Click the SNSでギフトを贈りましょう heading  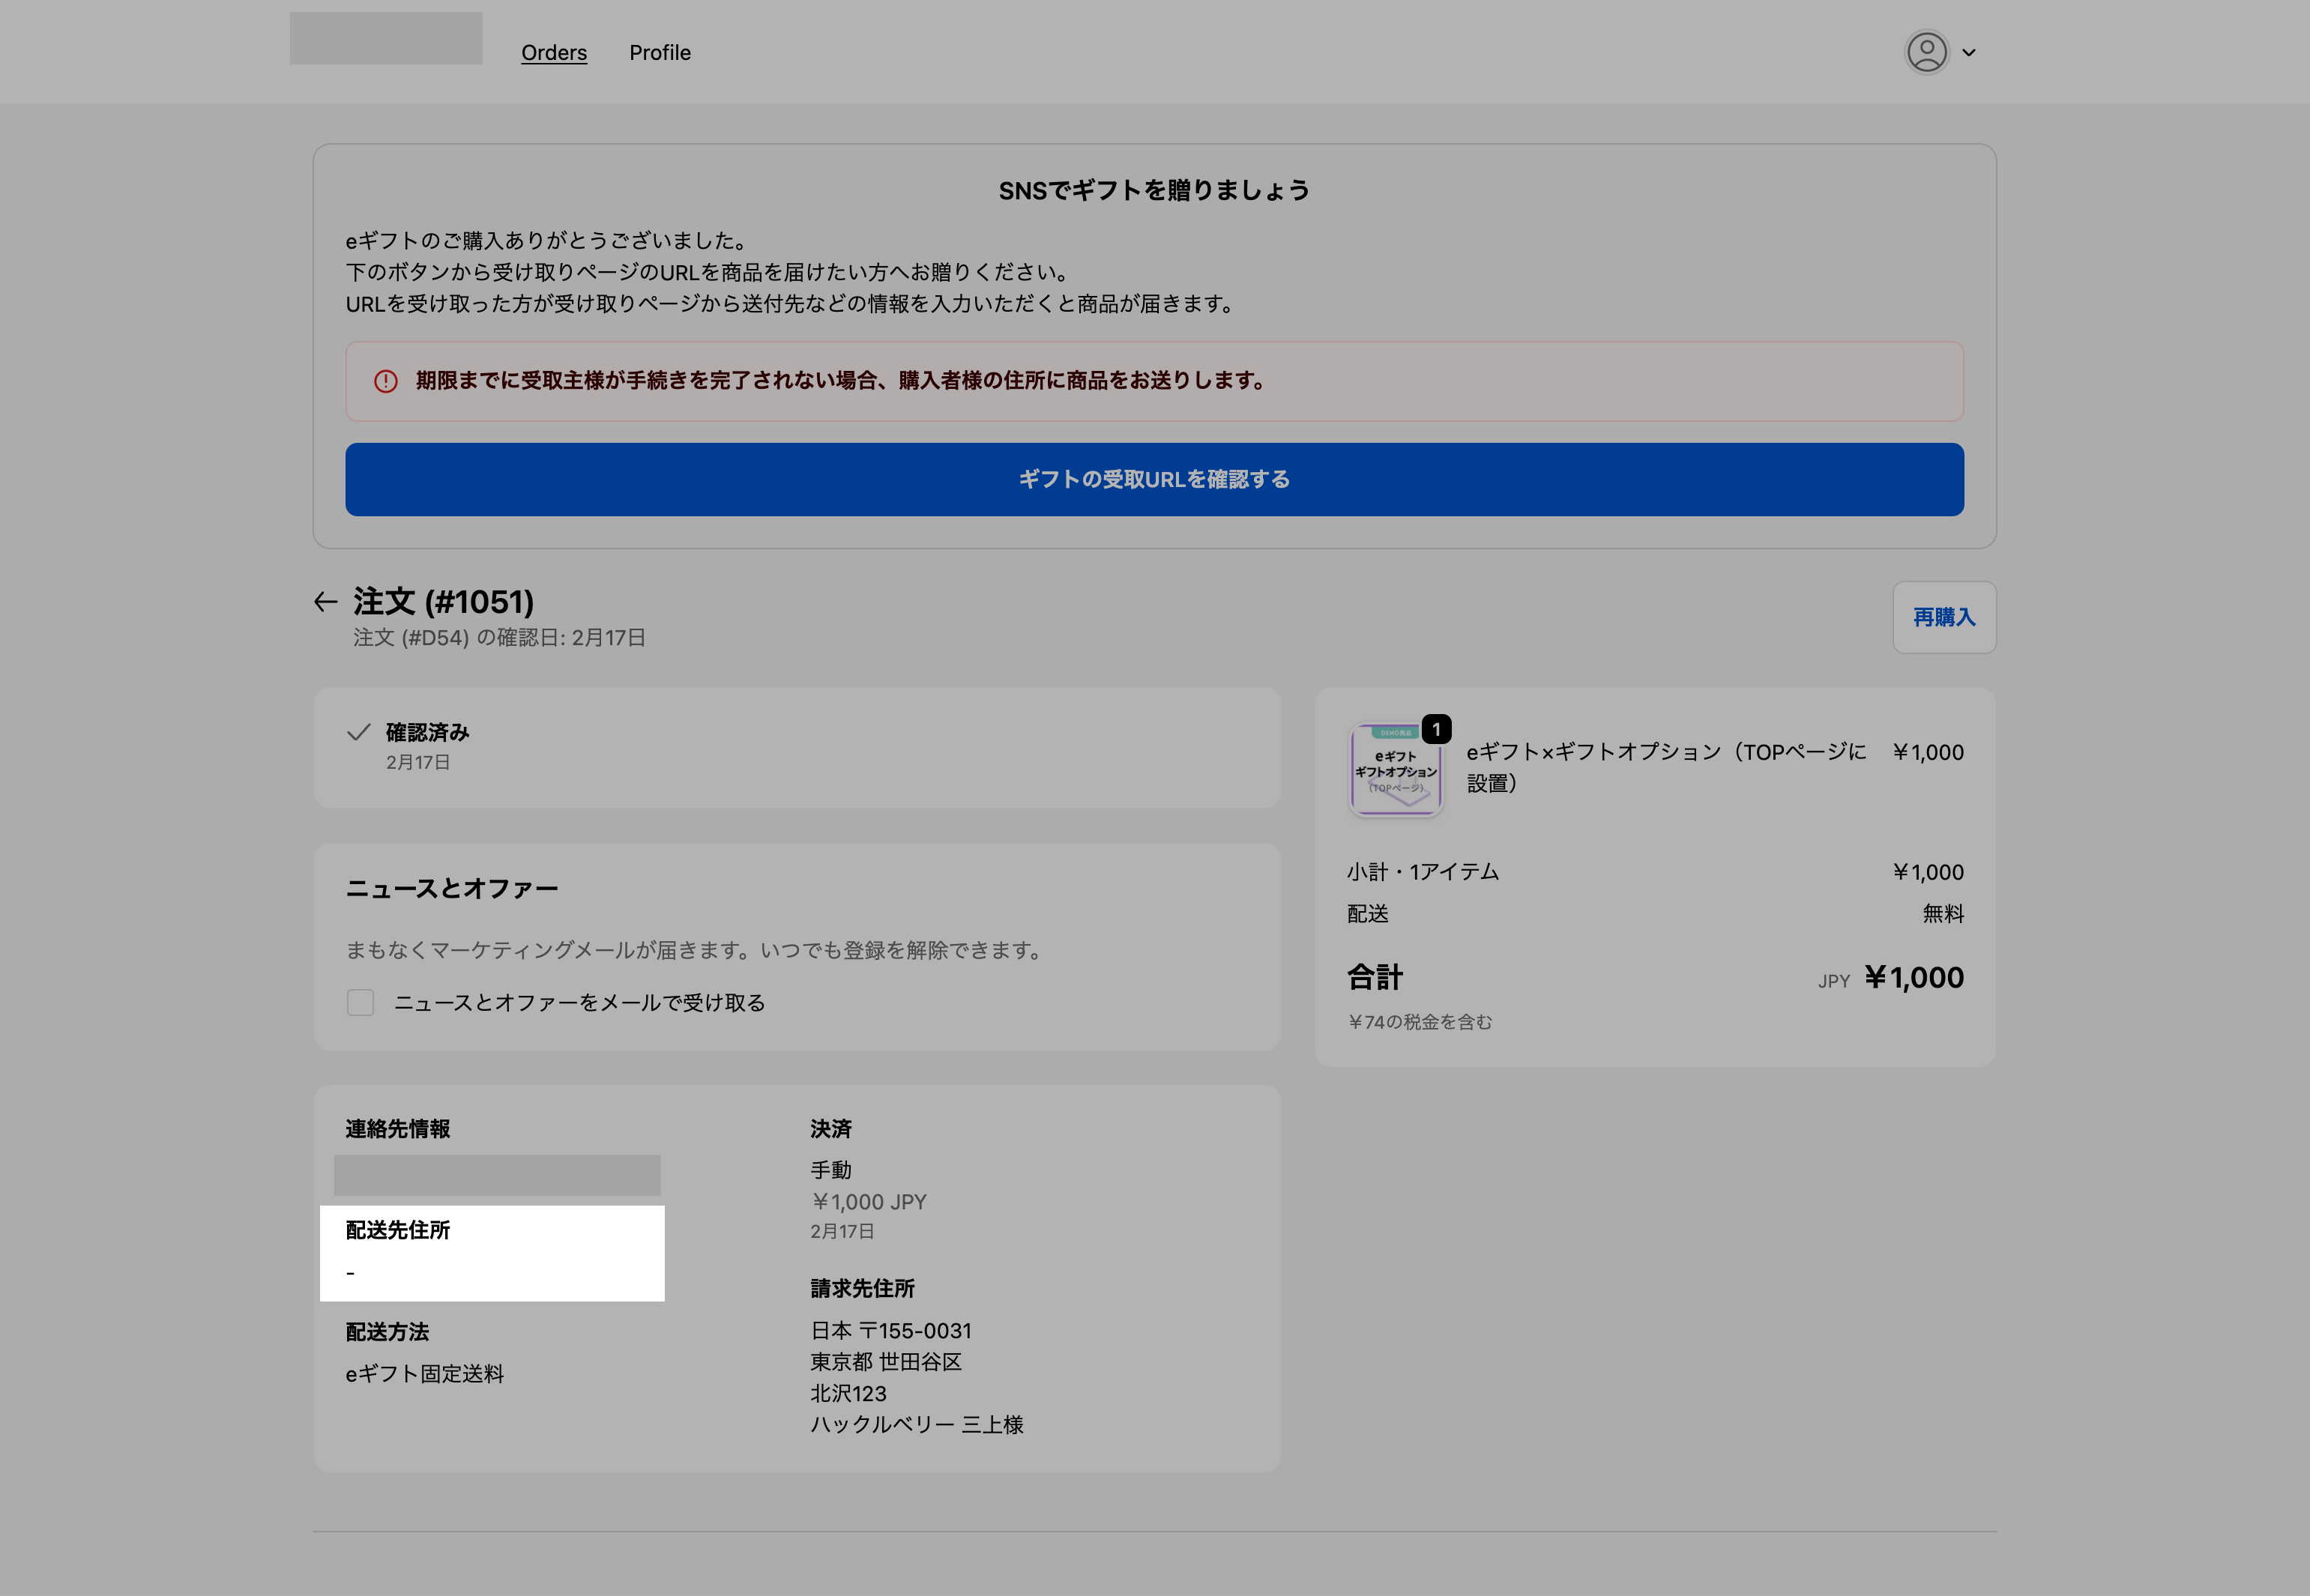(1154, 190)
